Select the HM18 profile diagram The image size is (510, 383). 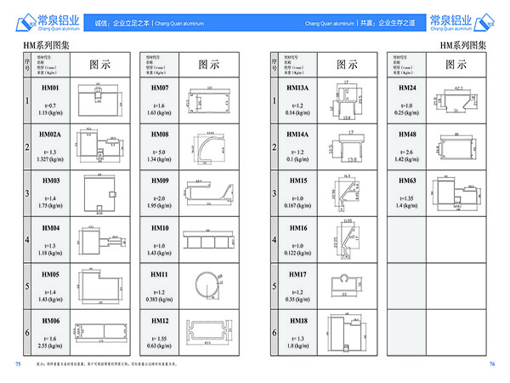click(x=348, y=333)
